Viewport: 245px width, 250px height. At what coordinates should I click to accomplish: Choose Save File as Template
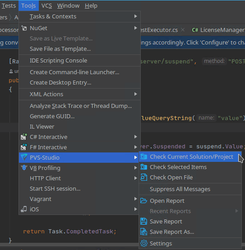[79, 49]
